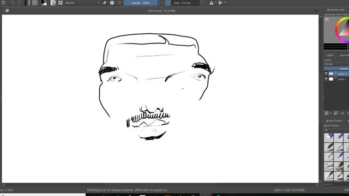Screen dimensions: 349x196
Task: Switch to the Brush Presets tab
Action: [334, 121]
